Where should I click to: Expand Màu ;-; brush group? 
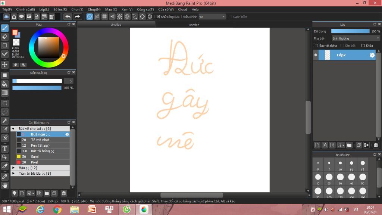13,168
